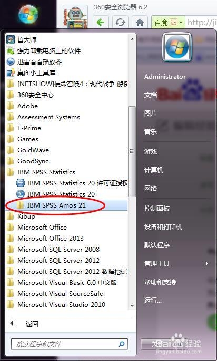The image size is (217, 361).
Task: Click the browser home icon
Action: pos(140,23)
